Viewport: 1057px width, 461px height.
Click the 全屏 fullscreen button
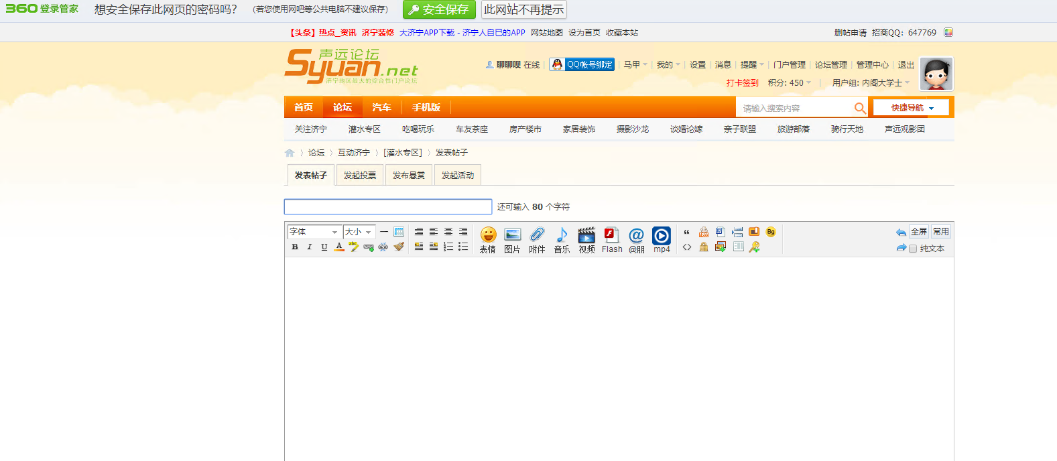[919, 232]
